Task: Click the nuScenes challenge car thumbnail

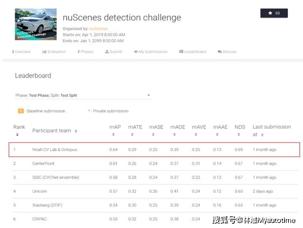Action: [x=36, y=24]
